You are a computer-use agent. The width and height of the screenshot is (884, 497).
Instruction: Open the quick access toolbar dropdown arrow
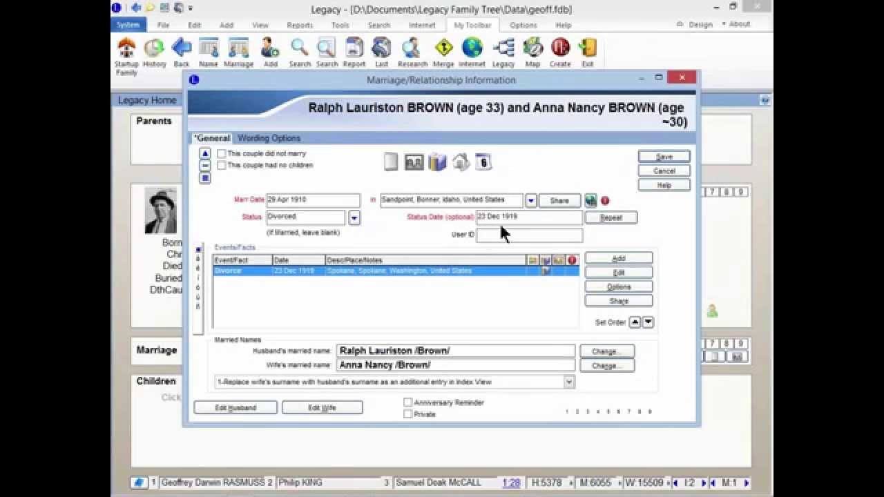tap(191, 8)
